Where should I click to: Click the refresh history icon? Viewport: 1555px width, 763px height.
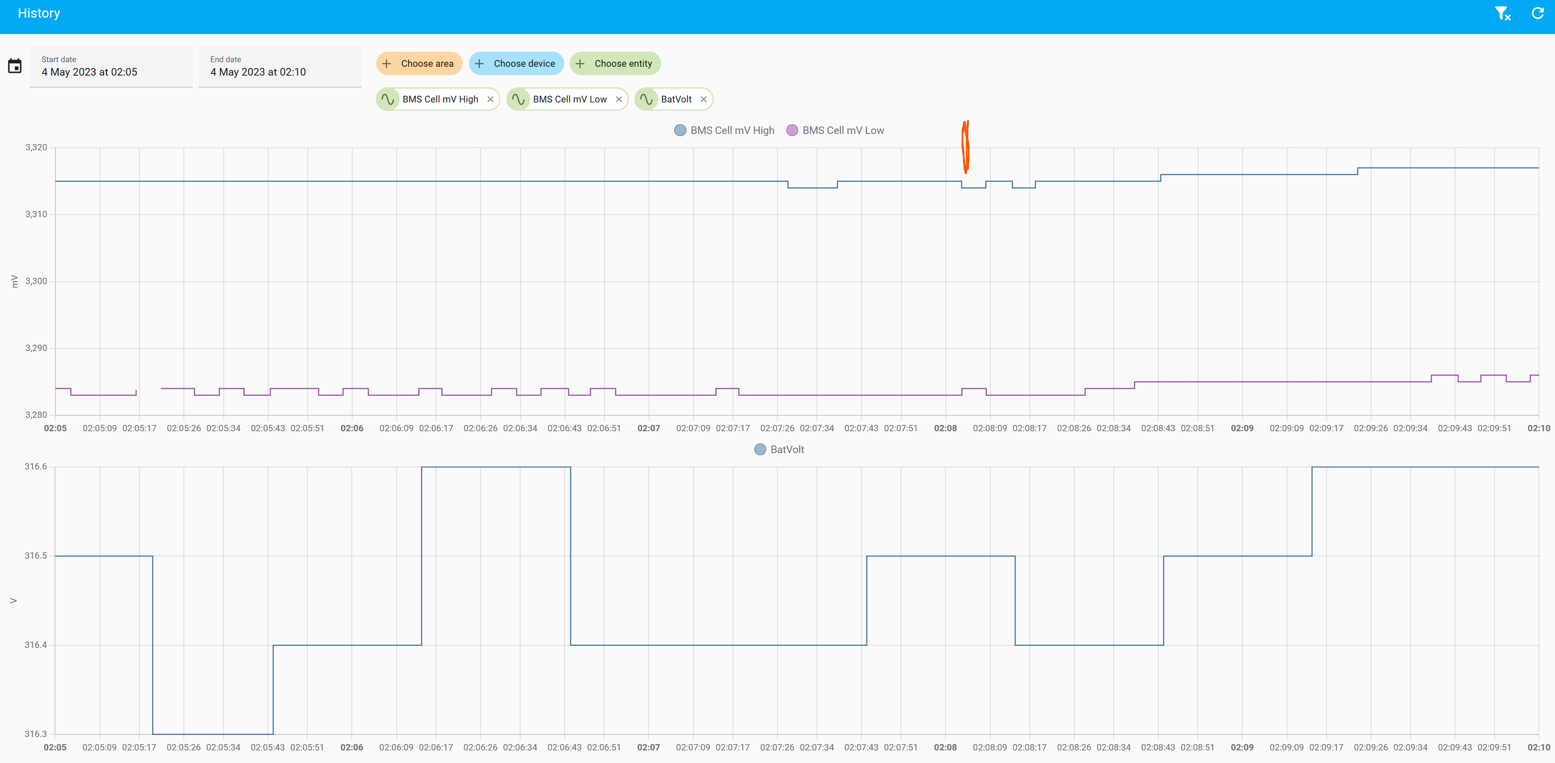click(1537, 13)
